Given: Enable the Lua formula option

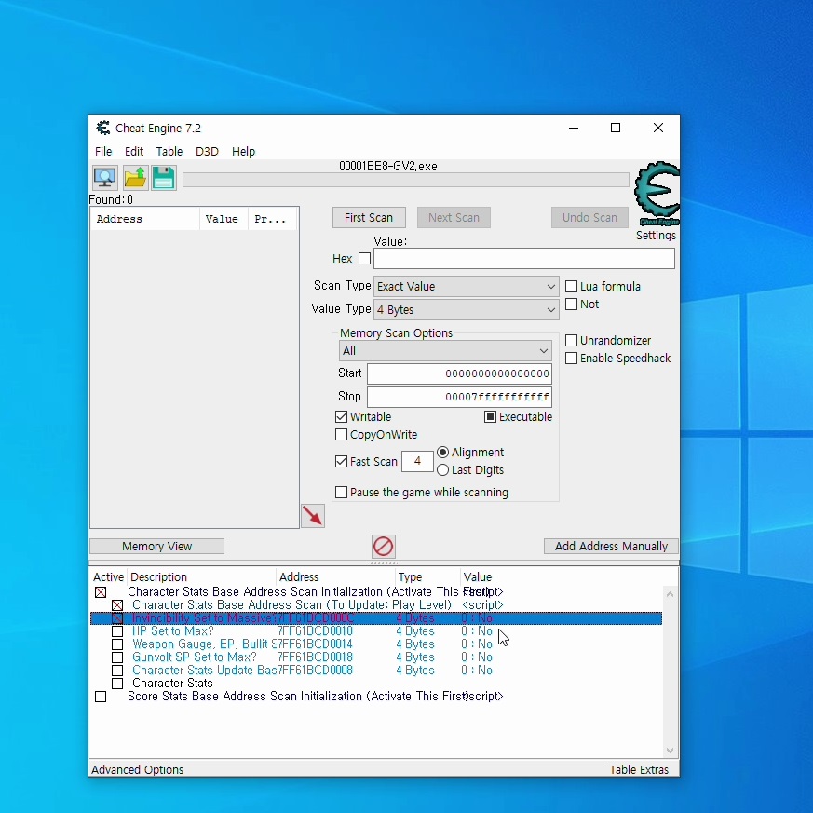Looking at the screenshot, I should pyautogui.click(x=571, y=287).
